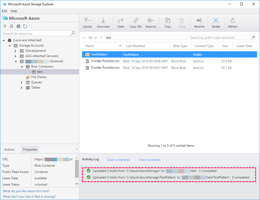Click the resource search magnifier icon

[x=73, y=33]
